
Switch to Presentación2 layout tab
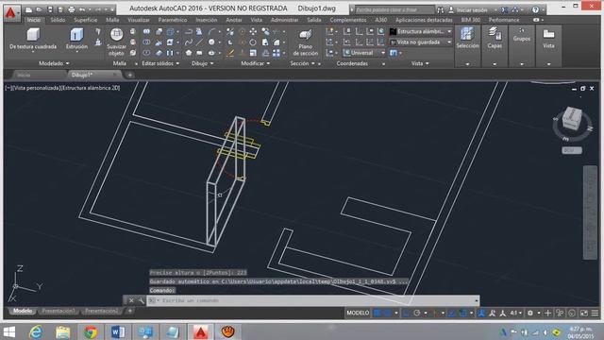[102, 311]
